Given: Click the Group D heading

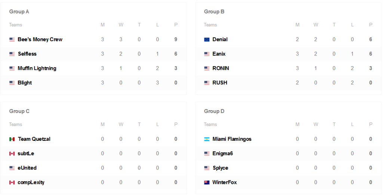Looking at the screenshot, I should (214, 111).
